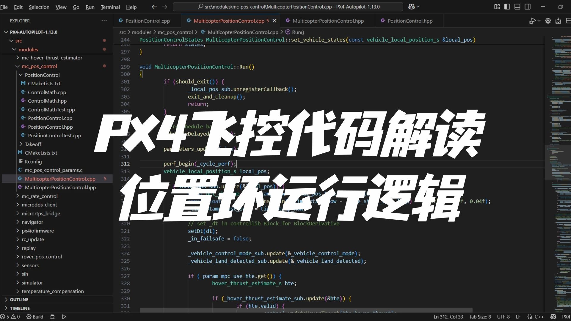Open the Run menu
Viewport: 571px width, 321px height.
pyautogui.click(x=90, y=7)
